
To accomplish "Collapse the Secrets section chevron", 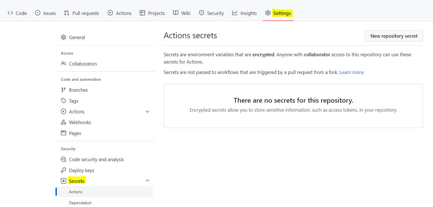I will click(x=147, y=181).
